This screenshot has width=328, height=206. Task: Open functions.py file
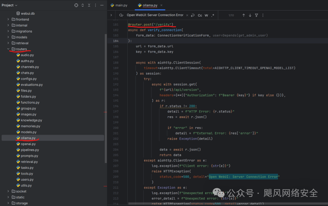point(28,102)
